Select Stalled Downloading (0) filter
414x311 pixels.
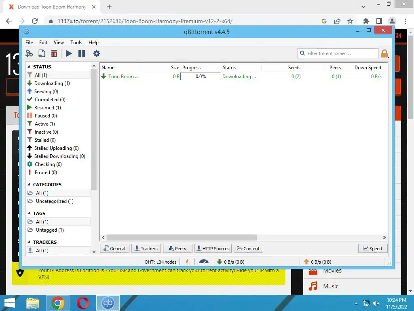(58, 156)
